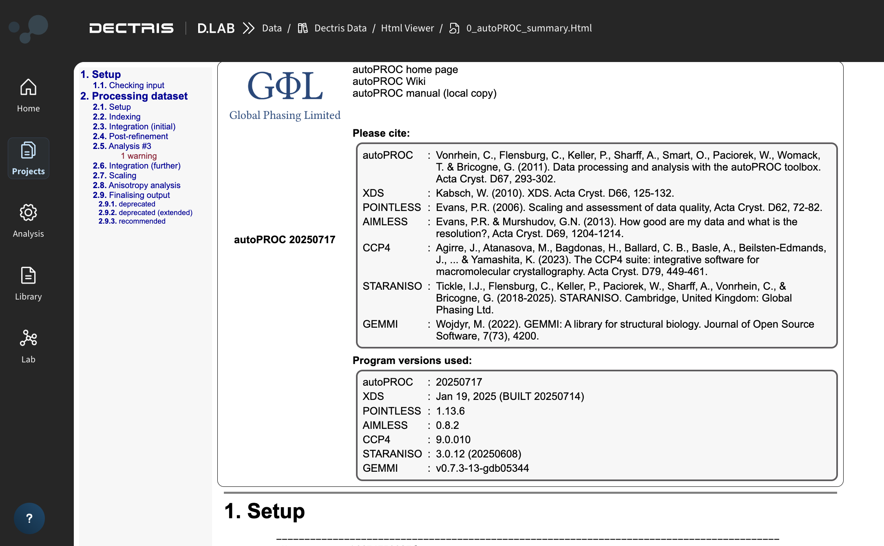
Task: Select the Projects icon in sidebar
Action: pos(28,151)
